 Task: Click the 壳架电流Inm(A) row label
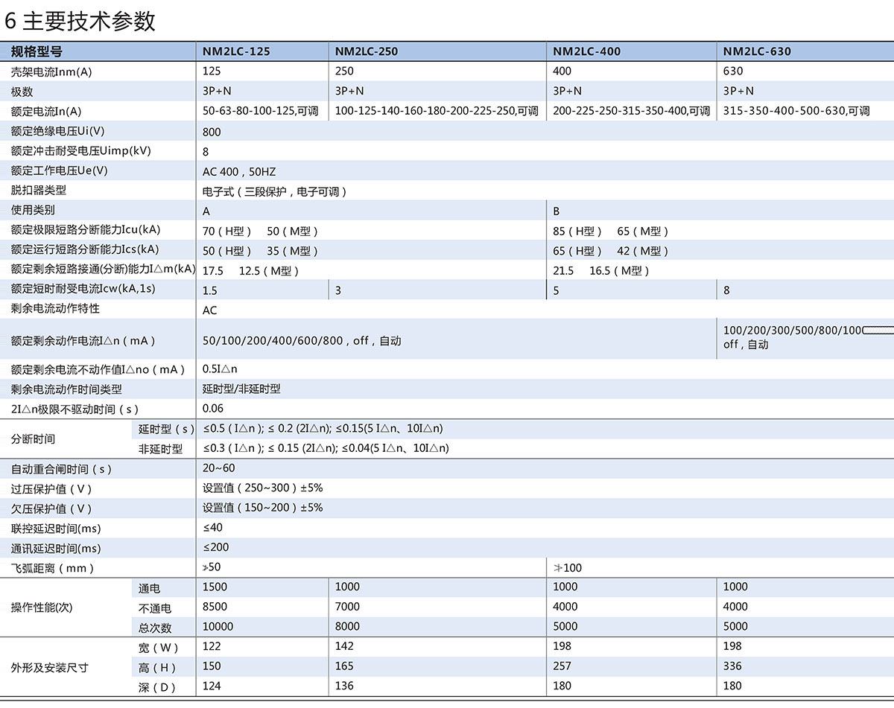[x=51, y=71]
